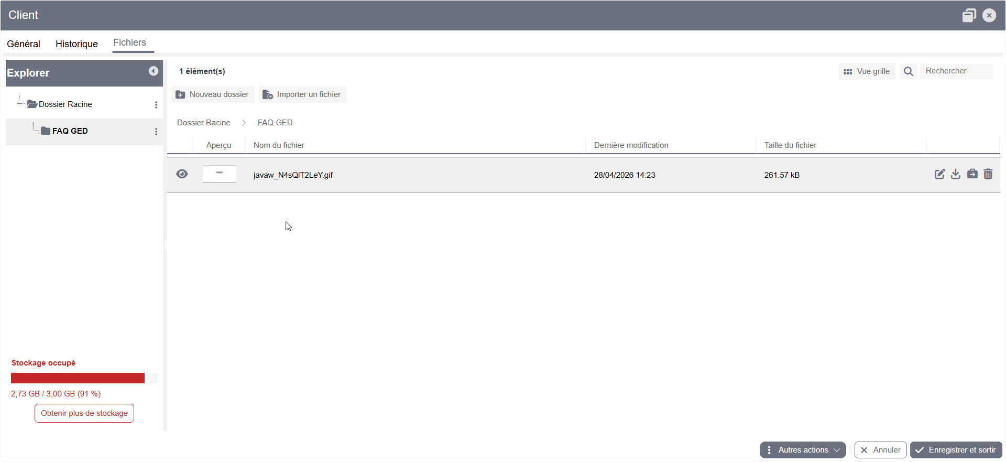Edit the javaw_N4sQIT2LeY.gif file entry
This screenshot has width=1006, height=462.
click(939, 174)
